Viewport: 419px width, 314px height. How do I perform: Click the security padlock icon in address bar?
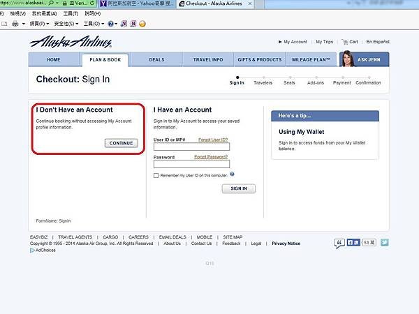pos(65,3)
